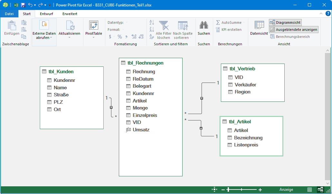
Task: Click the Suchen binoculars icon
Action: tap(204, 26)
